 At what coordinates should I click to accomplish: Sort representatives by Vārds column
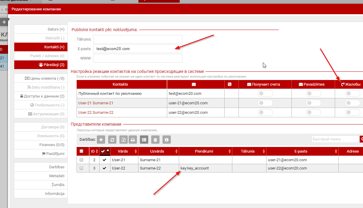[123, 151]
